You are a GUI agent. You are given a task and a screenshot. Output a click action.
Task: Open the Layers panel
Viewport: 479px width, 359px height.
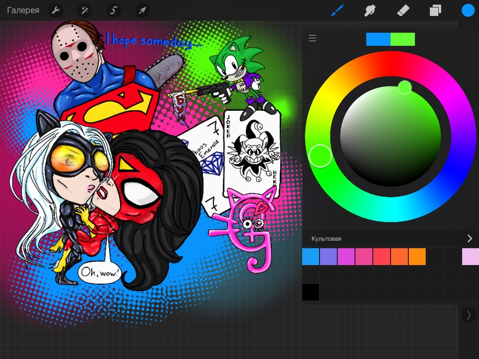pos(435,10)
